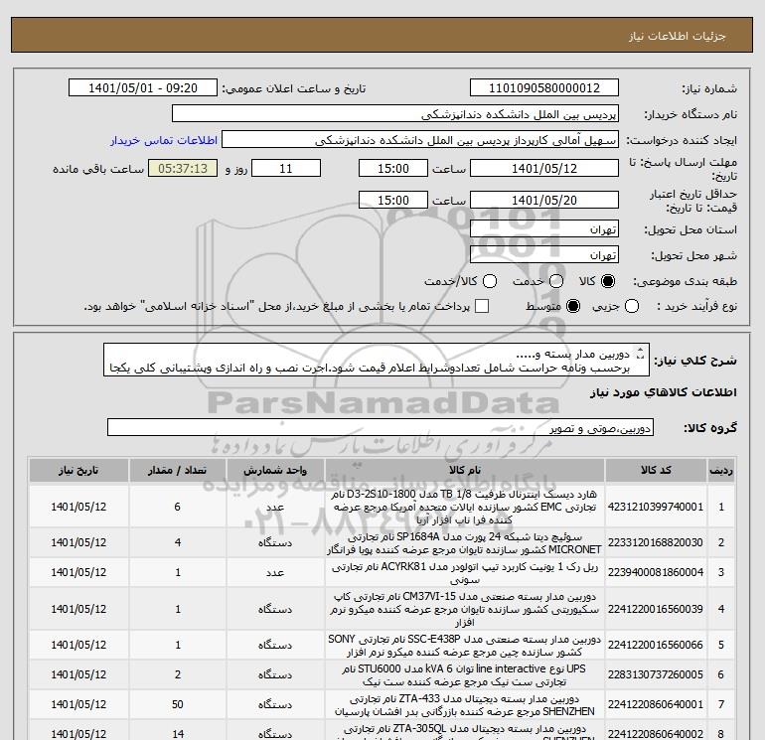Click the request creator field سهیل آمالی

point(420,139)
